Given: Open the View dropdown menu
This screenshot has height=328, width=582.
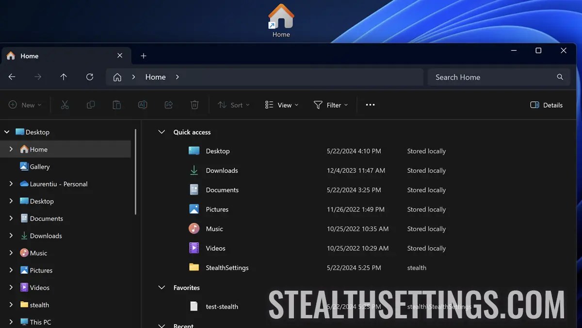Looking at the screenshot, I should pos(282,105).
